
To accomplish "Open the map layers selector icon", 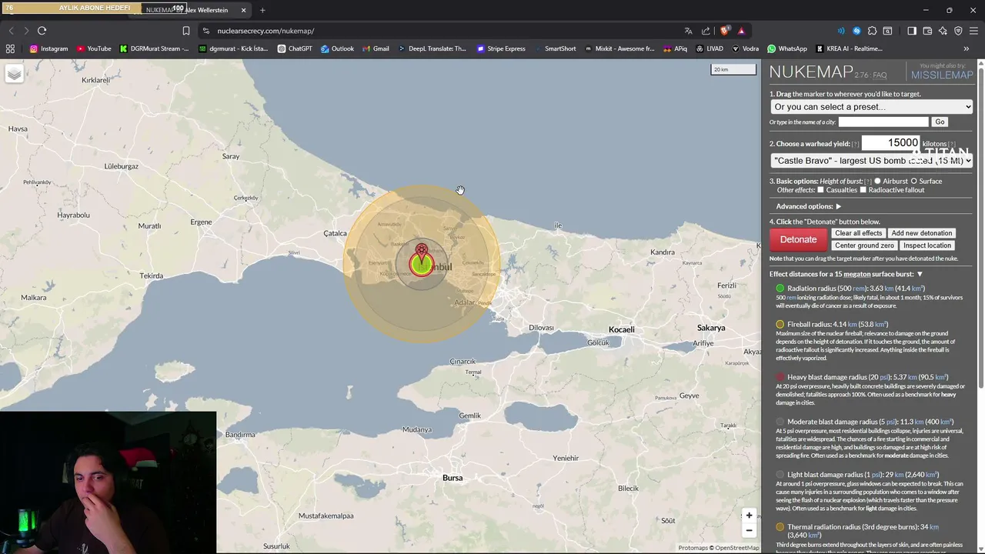I will 15,74.
